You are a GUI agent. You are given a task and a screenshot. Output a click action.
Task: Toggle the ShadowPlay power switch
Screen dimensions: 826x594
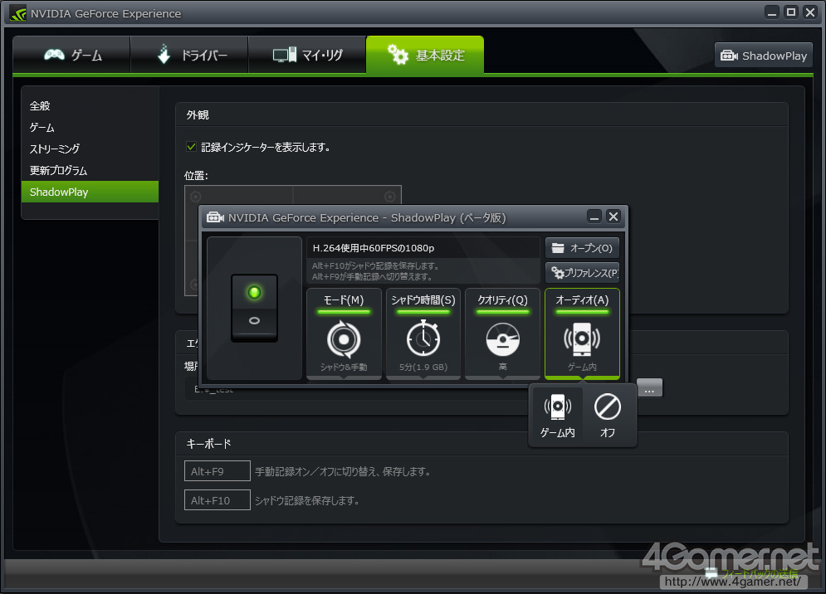point(254,308)
